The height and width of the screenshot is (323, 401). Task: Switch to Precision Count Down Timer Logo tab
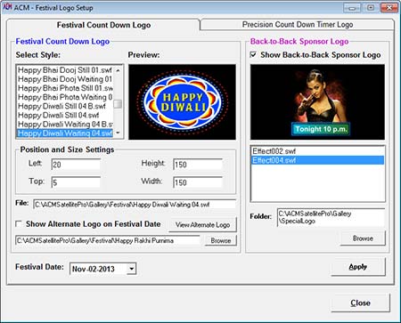click(298, 24)
